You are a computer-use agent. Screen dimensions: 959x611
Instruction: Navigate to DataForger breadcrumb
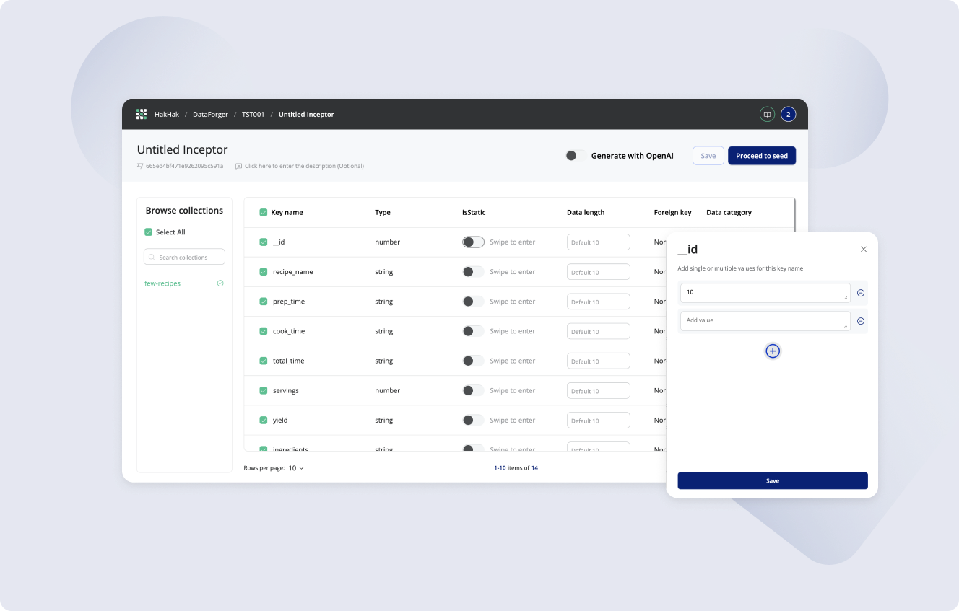pos(210,114)
